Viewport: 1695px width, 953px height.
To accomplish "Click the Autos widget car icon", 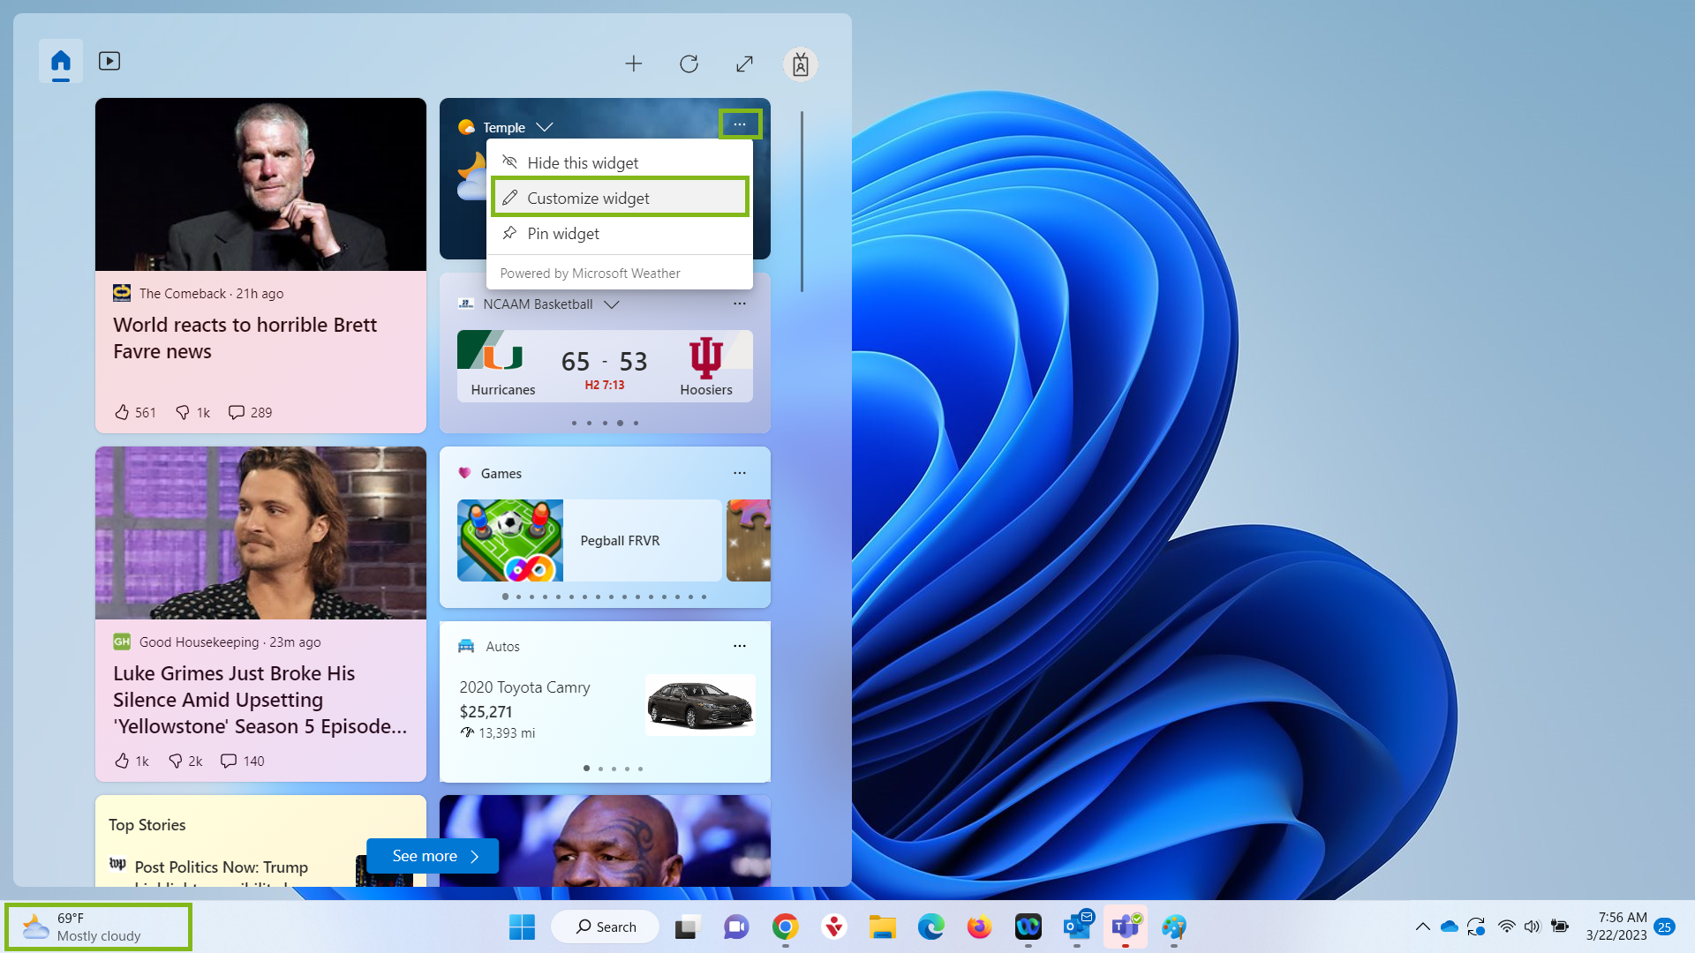I will (465, 646).
